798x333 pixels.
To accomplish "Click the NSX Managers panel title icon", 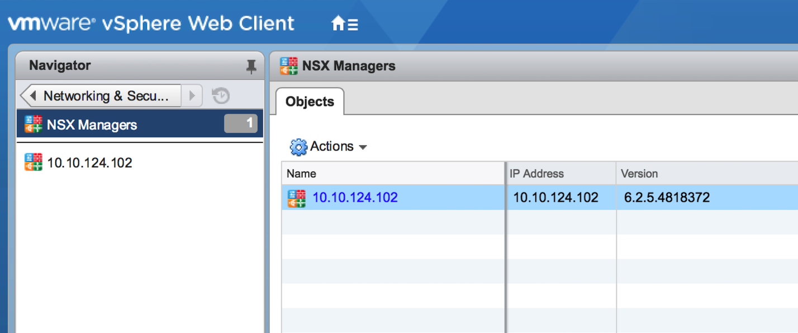I will [x=288, y=66].
